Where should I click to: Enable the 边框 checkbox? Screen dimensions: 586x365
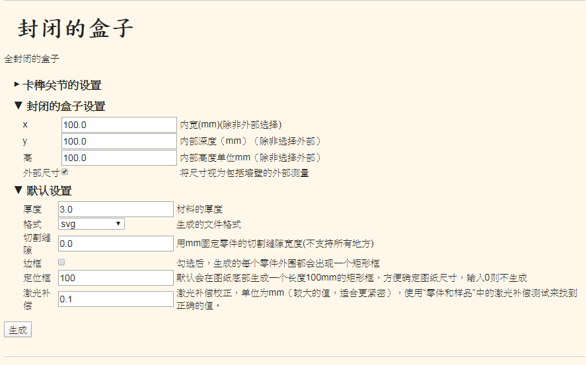61,262
